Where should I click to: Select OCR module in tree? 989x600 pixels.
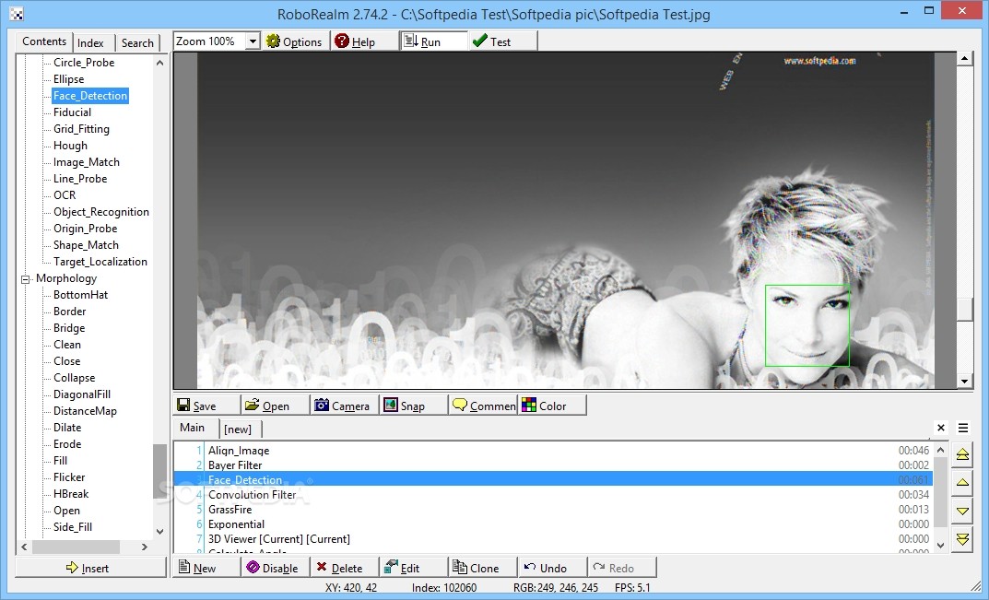(x=65, y=195)
